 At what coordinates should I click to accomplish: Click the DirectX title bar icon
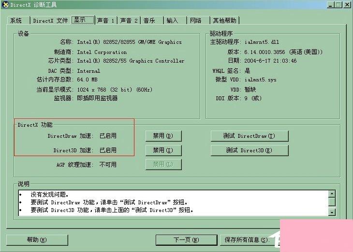pyautogui.click(x=5, y=4)
